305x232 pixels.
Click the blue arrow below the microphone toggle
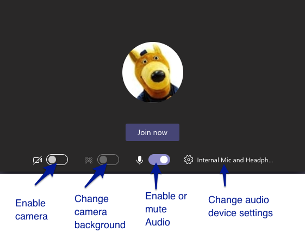pos(156,176)
